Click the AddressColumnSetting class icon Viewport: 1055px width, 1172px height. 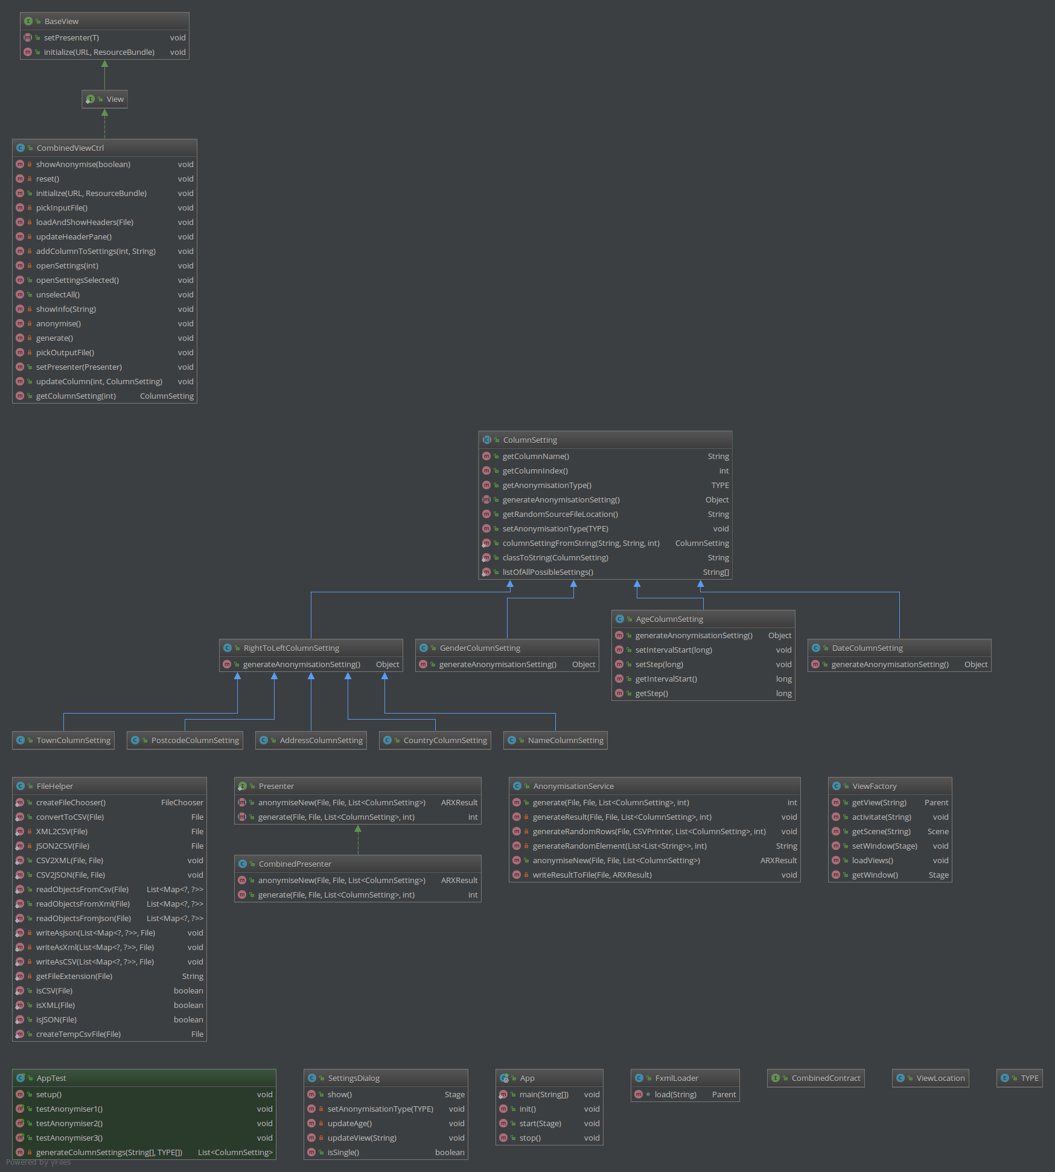click(263, 740)
